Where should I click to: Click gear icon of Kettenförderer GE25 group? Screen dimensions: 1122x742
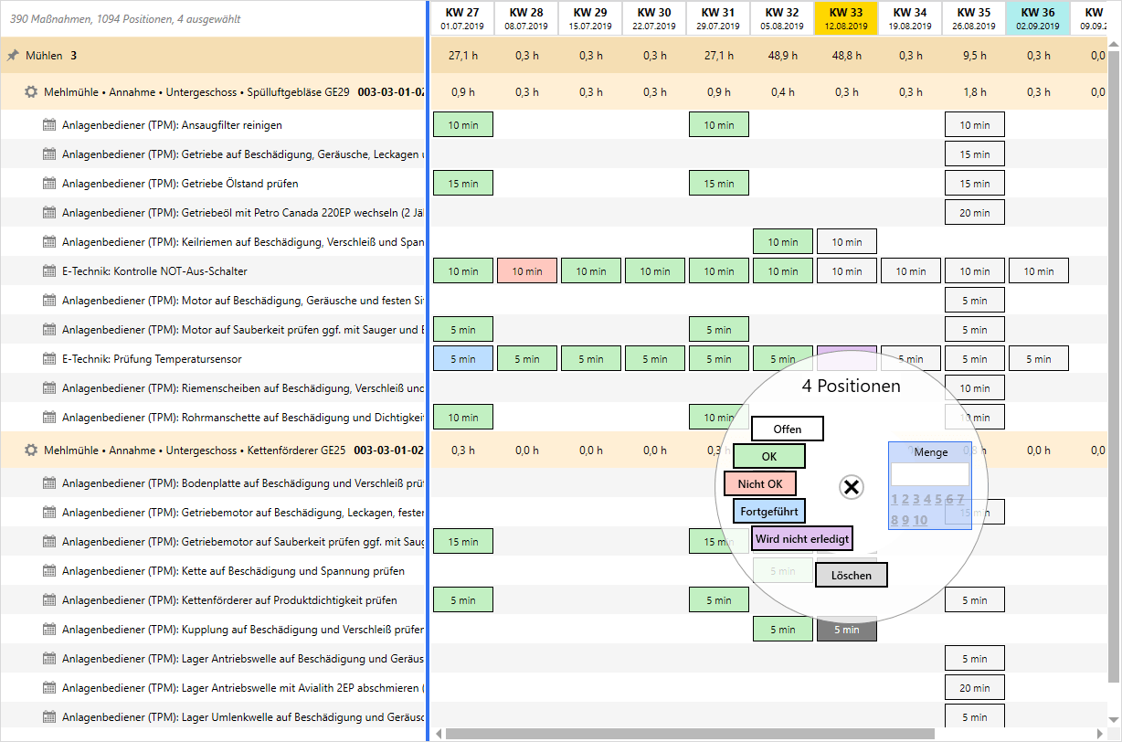click(31, 450)
